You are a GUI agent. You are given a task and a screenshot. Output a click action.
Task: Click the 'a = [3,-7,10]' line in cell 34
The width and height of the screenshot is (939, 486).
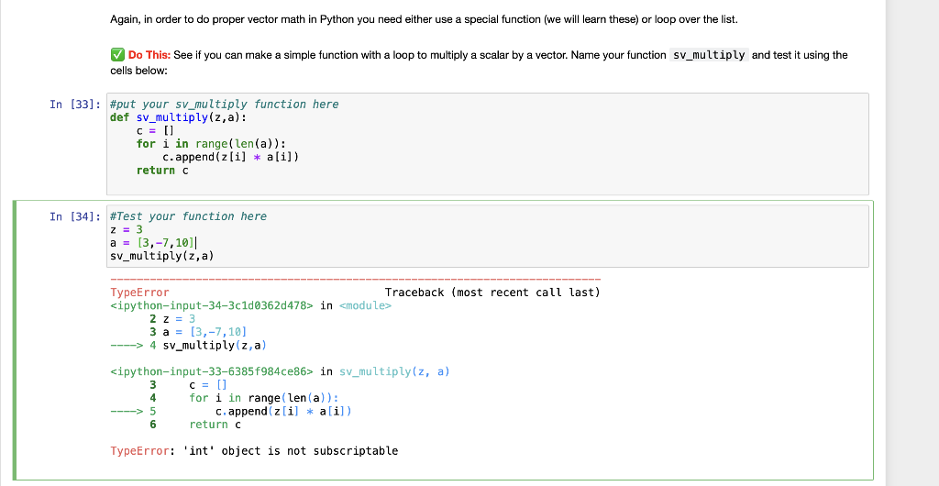153,242
